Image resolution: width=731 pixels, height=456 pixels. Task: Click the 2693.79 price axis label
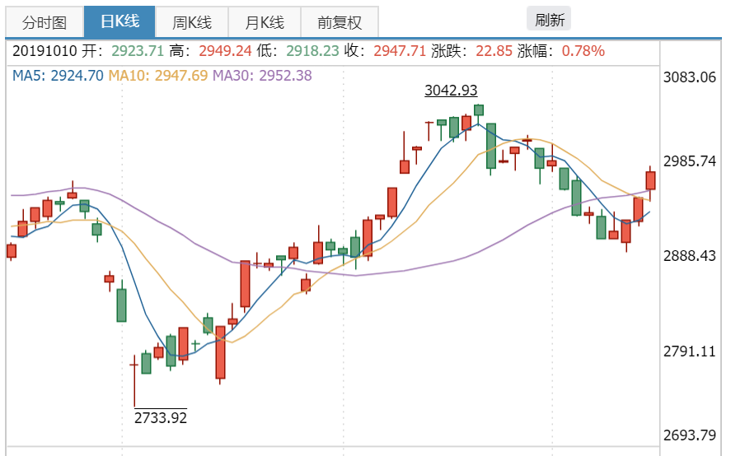[x=690, y=435]
